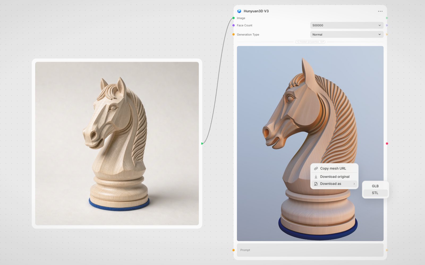Click the Hunyuan3D V3 logo icon
This screenshot has width=425, height=265.
tap(239, 11)
